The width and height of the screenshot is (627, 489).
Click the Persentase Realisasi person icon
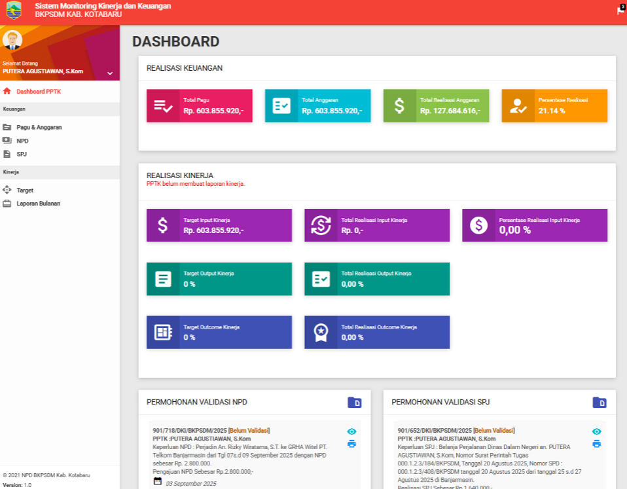point(518,106)
